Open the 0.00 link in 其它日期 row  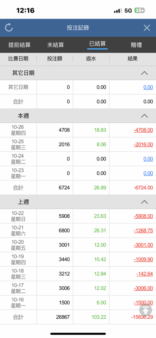(x=148, y=87)
